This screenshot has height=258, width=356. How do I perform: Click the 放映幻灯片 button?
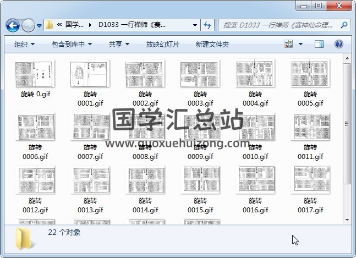pyautogui.click(x=162, y=44)
